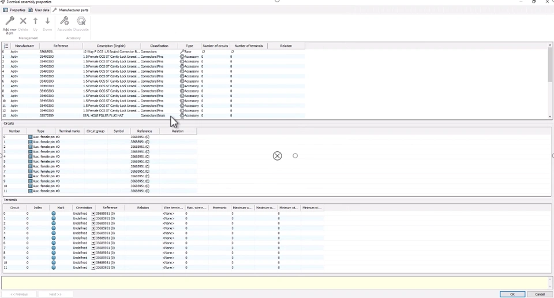Click Number of circuits column header

click(x=215, y=46)
